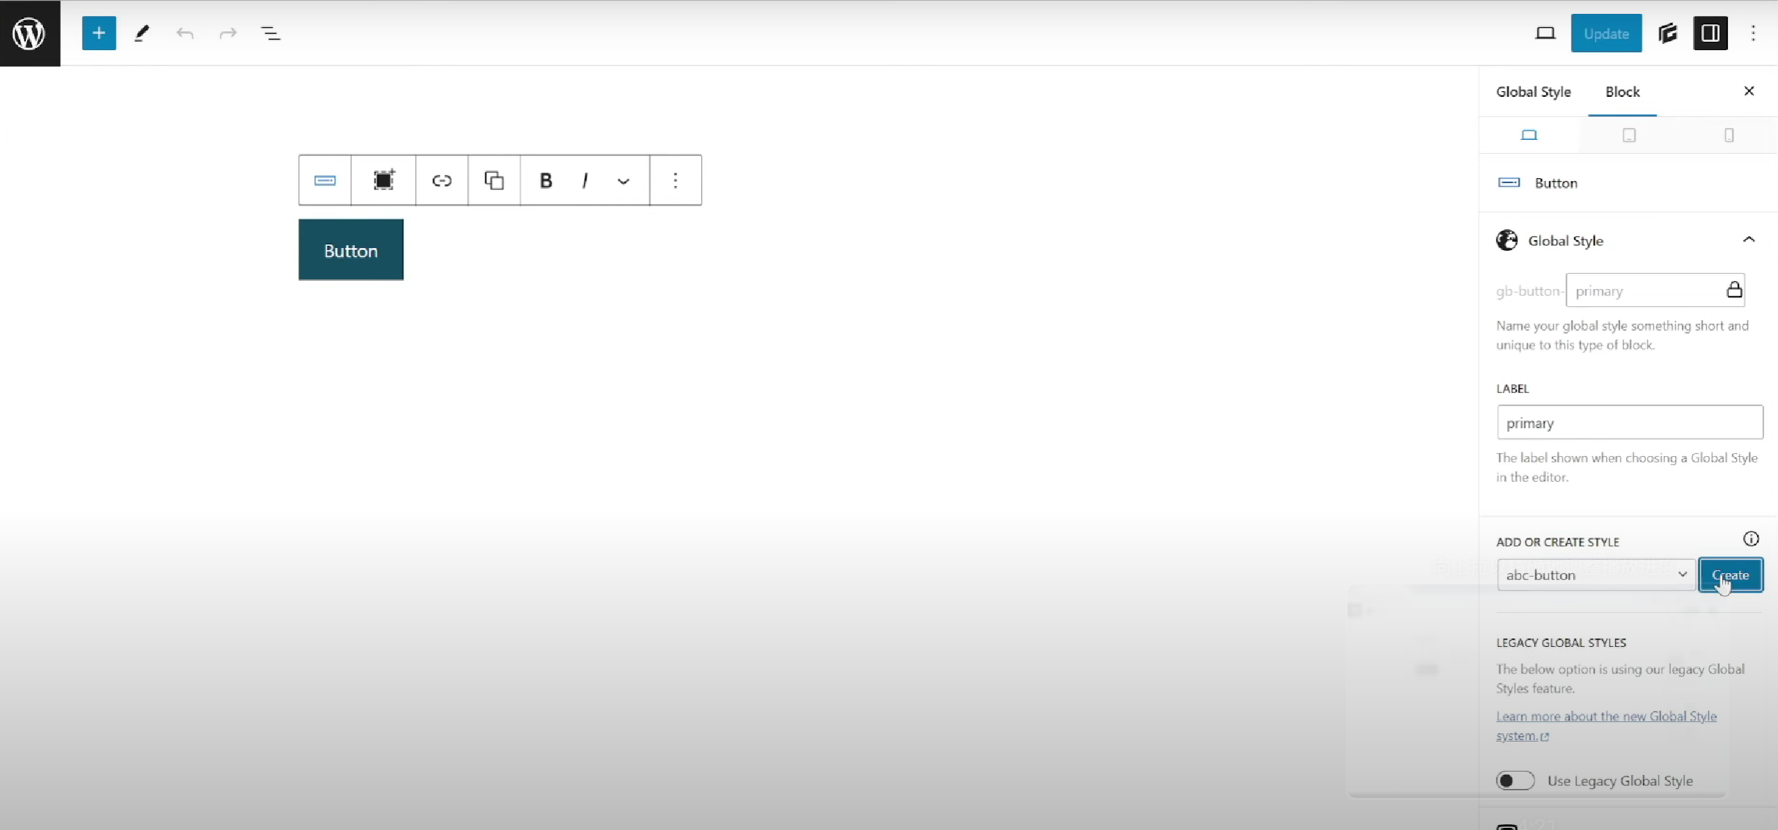Image resolution: width=1778 pixels, height=830 pixels.
Task: Open the abc-button style dropdown
Action: 1596,575
